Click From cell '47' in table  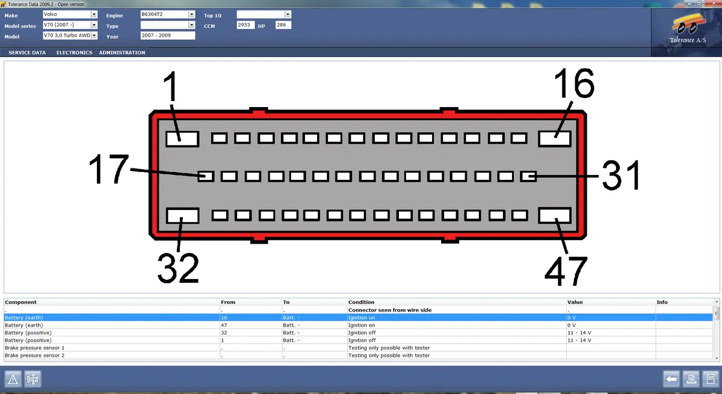251,325
